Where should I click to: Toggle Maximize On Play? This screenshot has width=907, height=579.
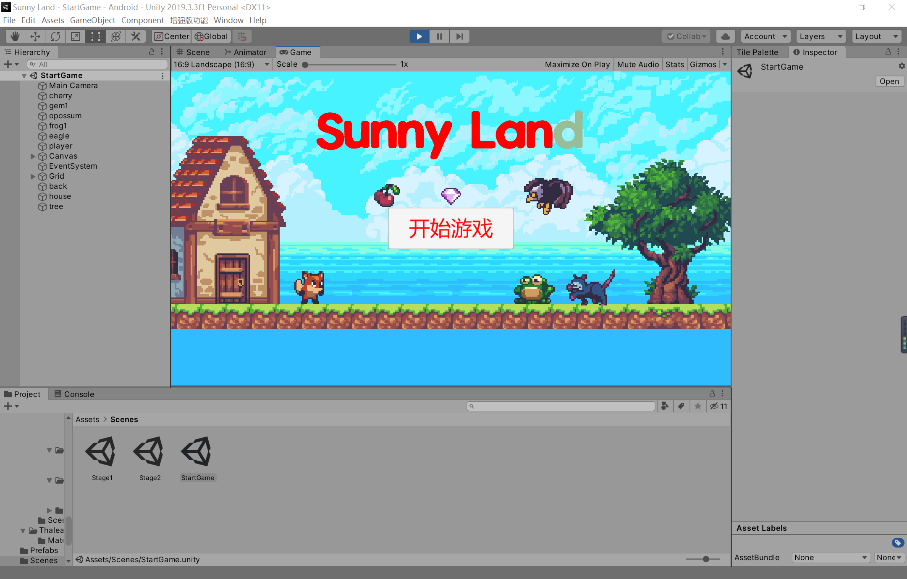(577, 64)
